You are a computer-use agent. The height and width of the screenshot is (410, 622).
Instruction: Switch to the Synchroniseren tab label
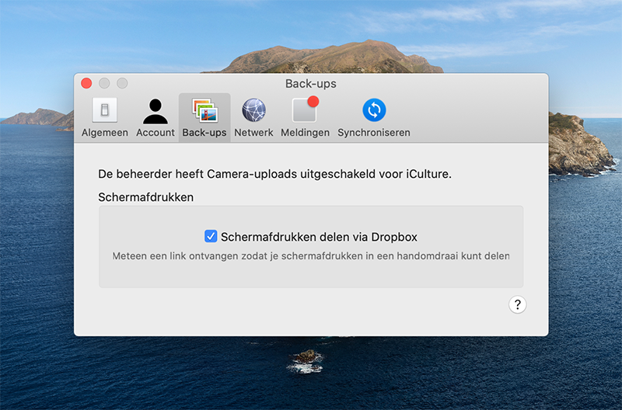[374, 132]
